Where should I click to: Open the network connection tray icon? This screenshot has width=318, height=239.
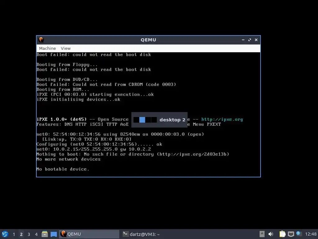pos(291,234)
